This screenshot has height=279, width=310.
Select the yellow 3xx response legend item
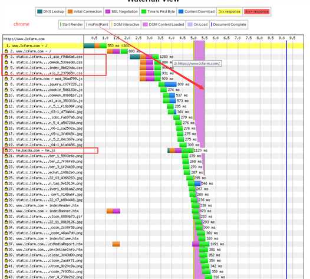pyautogui.click(x=229, y=11)
